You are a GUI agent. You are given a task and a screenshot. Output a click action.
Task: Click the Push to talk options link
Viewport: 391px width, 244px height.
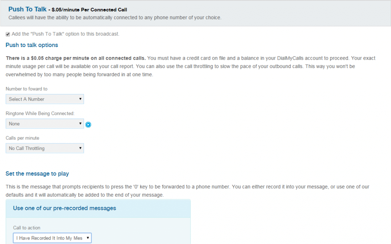click(32, 45)
